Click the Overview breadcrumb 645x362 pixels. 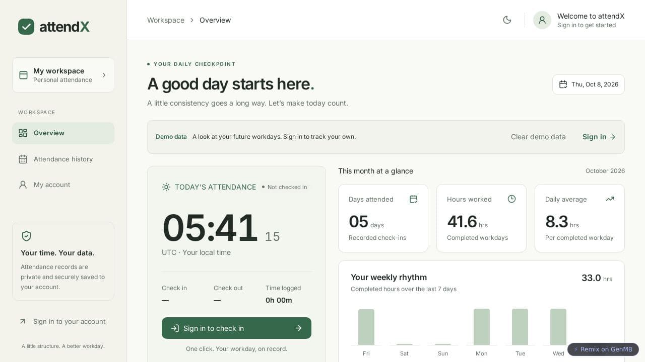coord(215,20)
